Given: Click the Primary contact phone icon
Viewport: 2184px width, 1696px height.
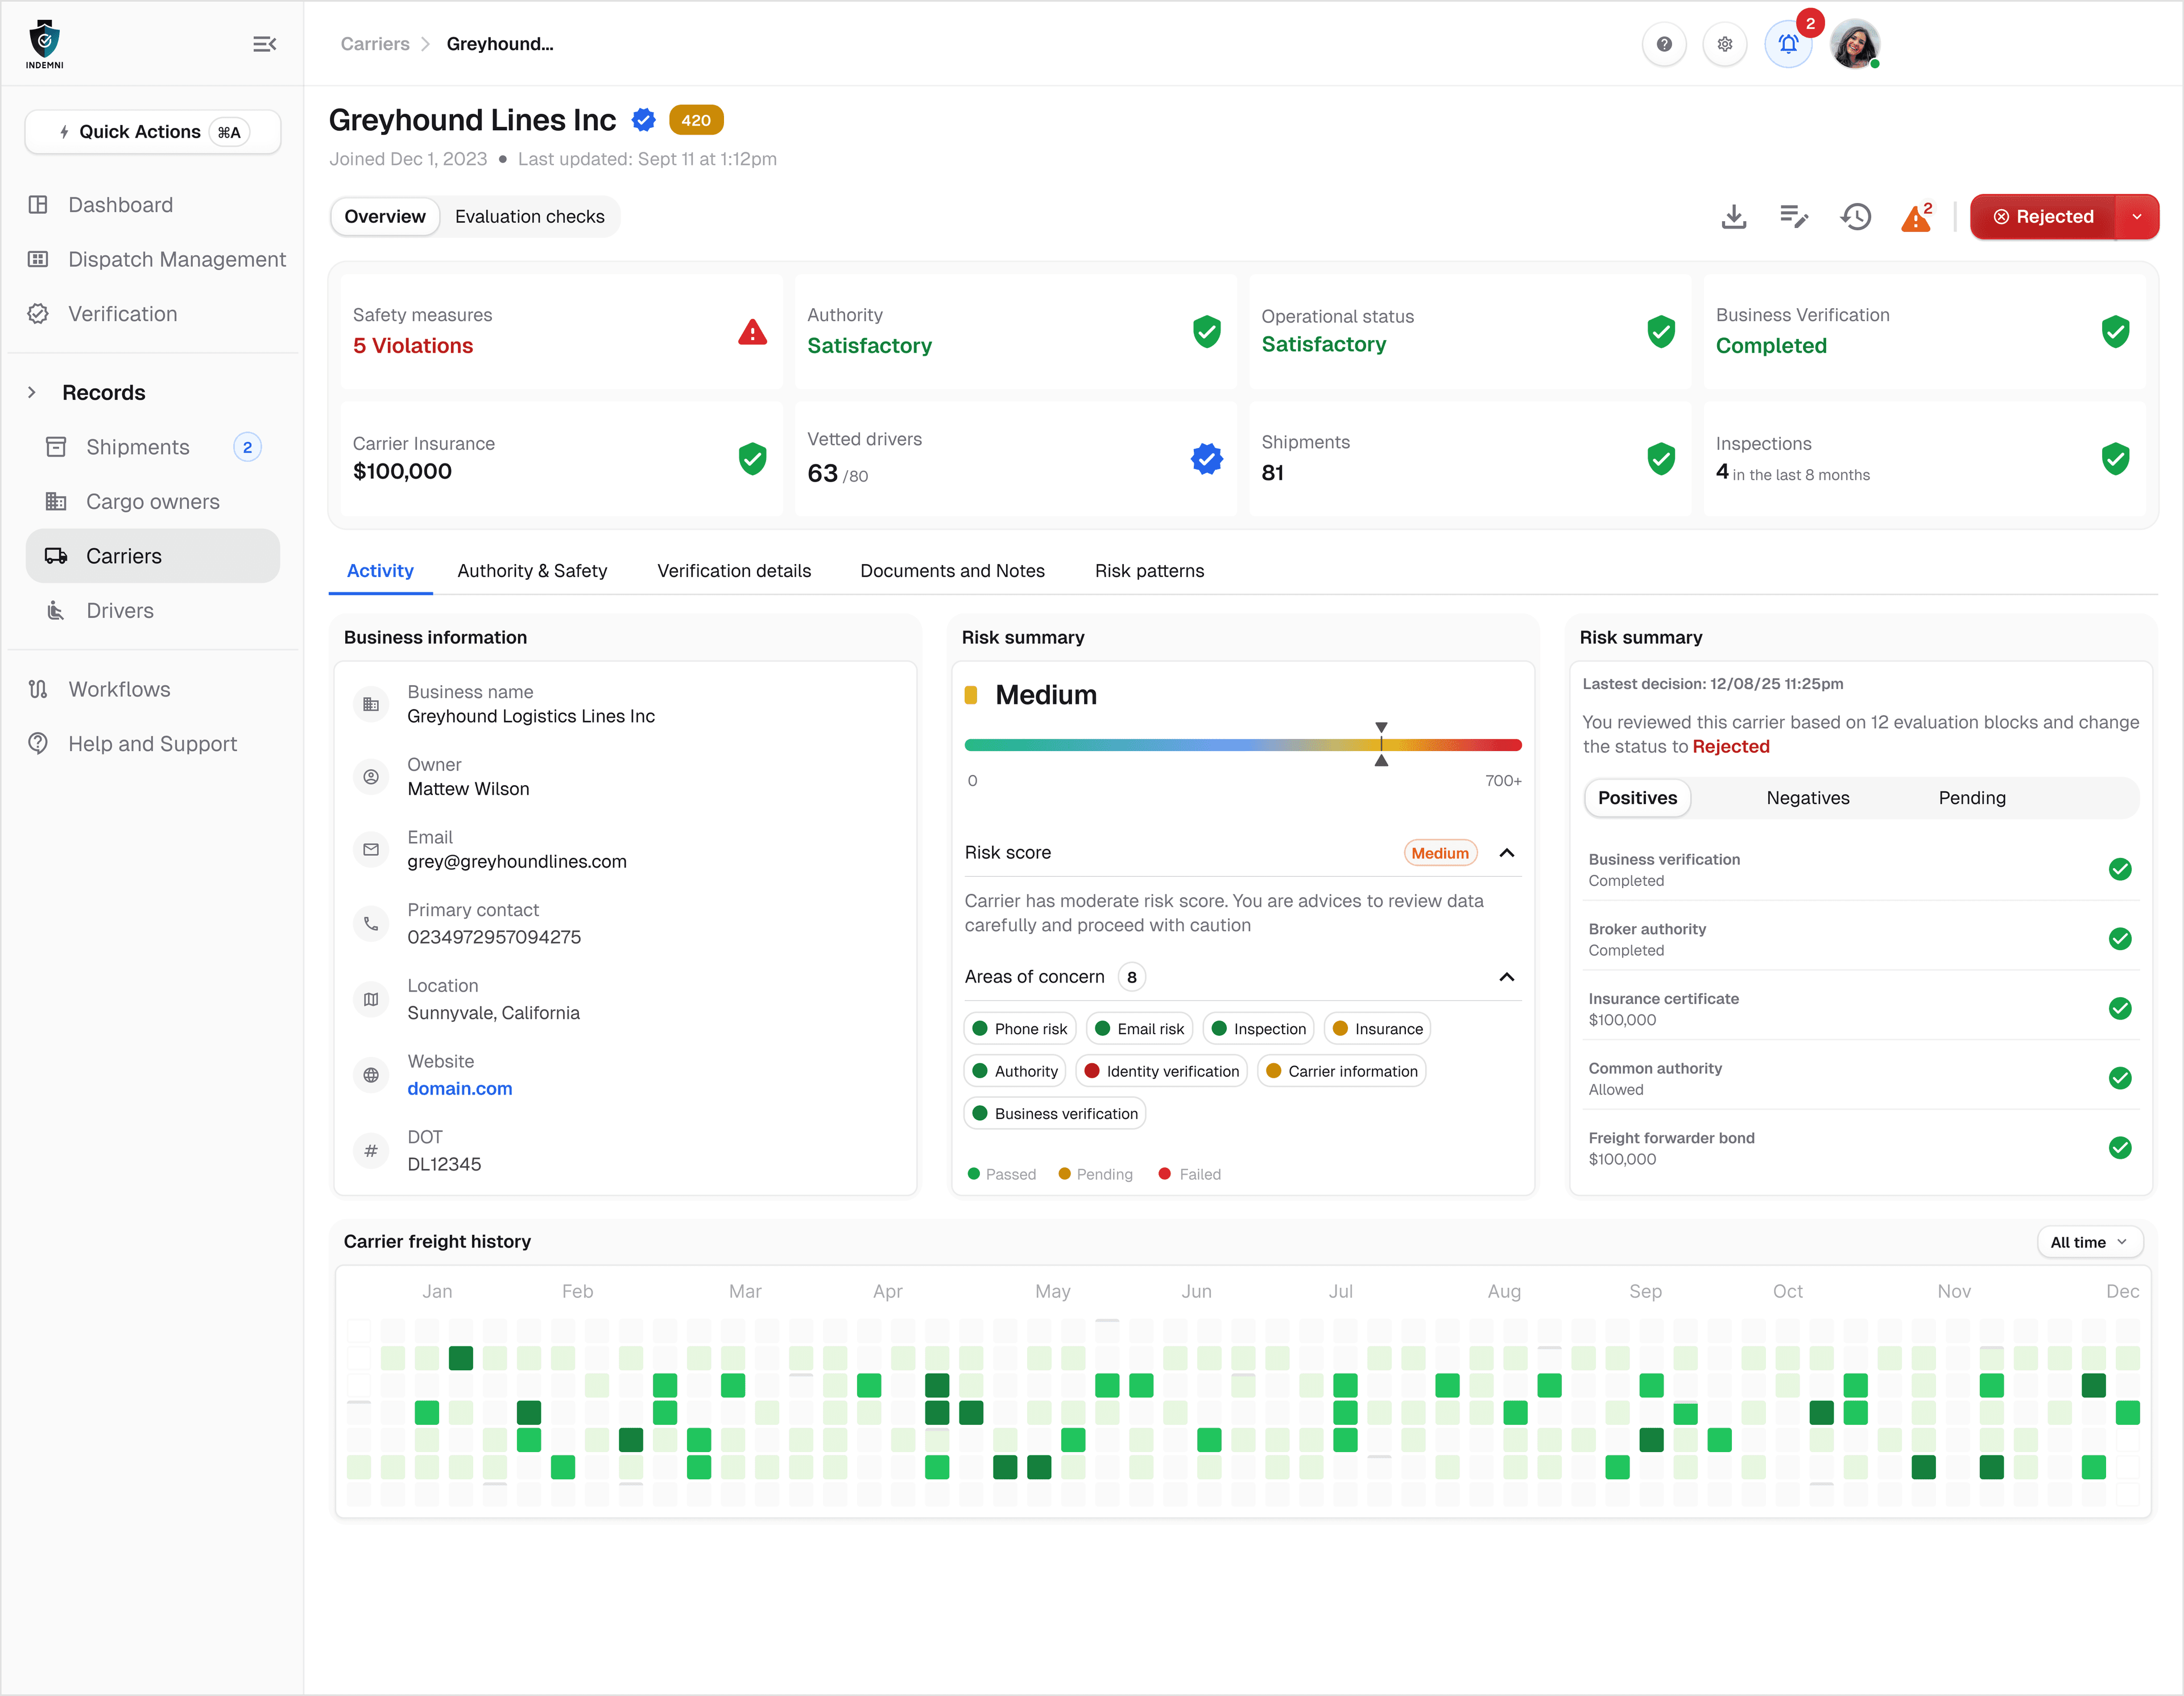Looking at the screenshot, I should pyautogui.click(x=371, y=923).
